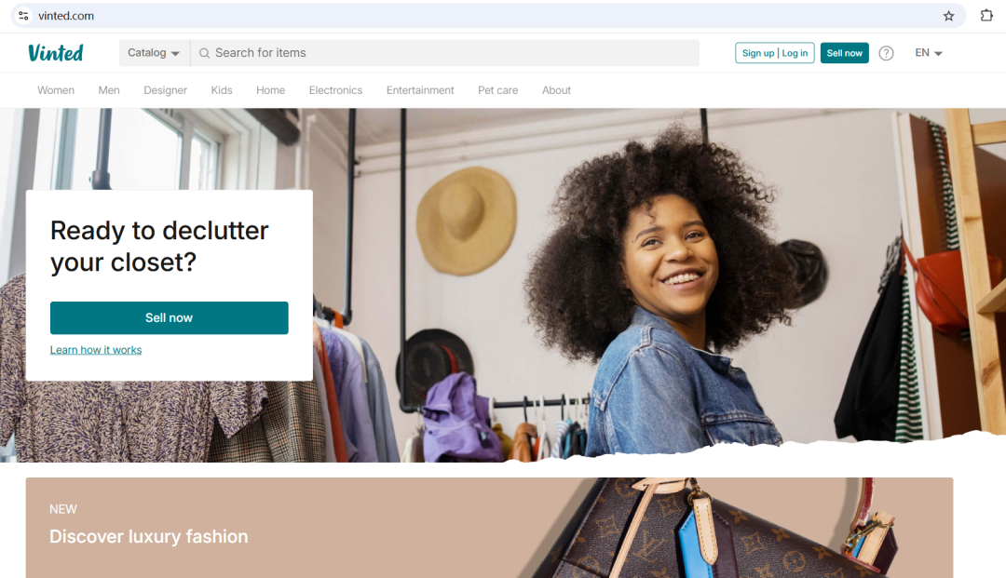Select the Pet care category

pos(497,90)
